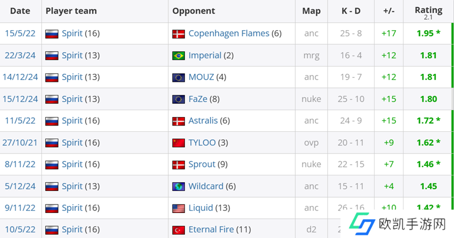The width and height of the screenshot is (454, 238).
Task: Click Spirit in the 14/12/24 row
Action: (x=72, y=77)
